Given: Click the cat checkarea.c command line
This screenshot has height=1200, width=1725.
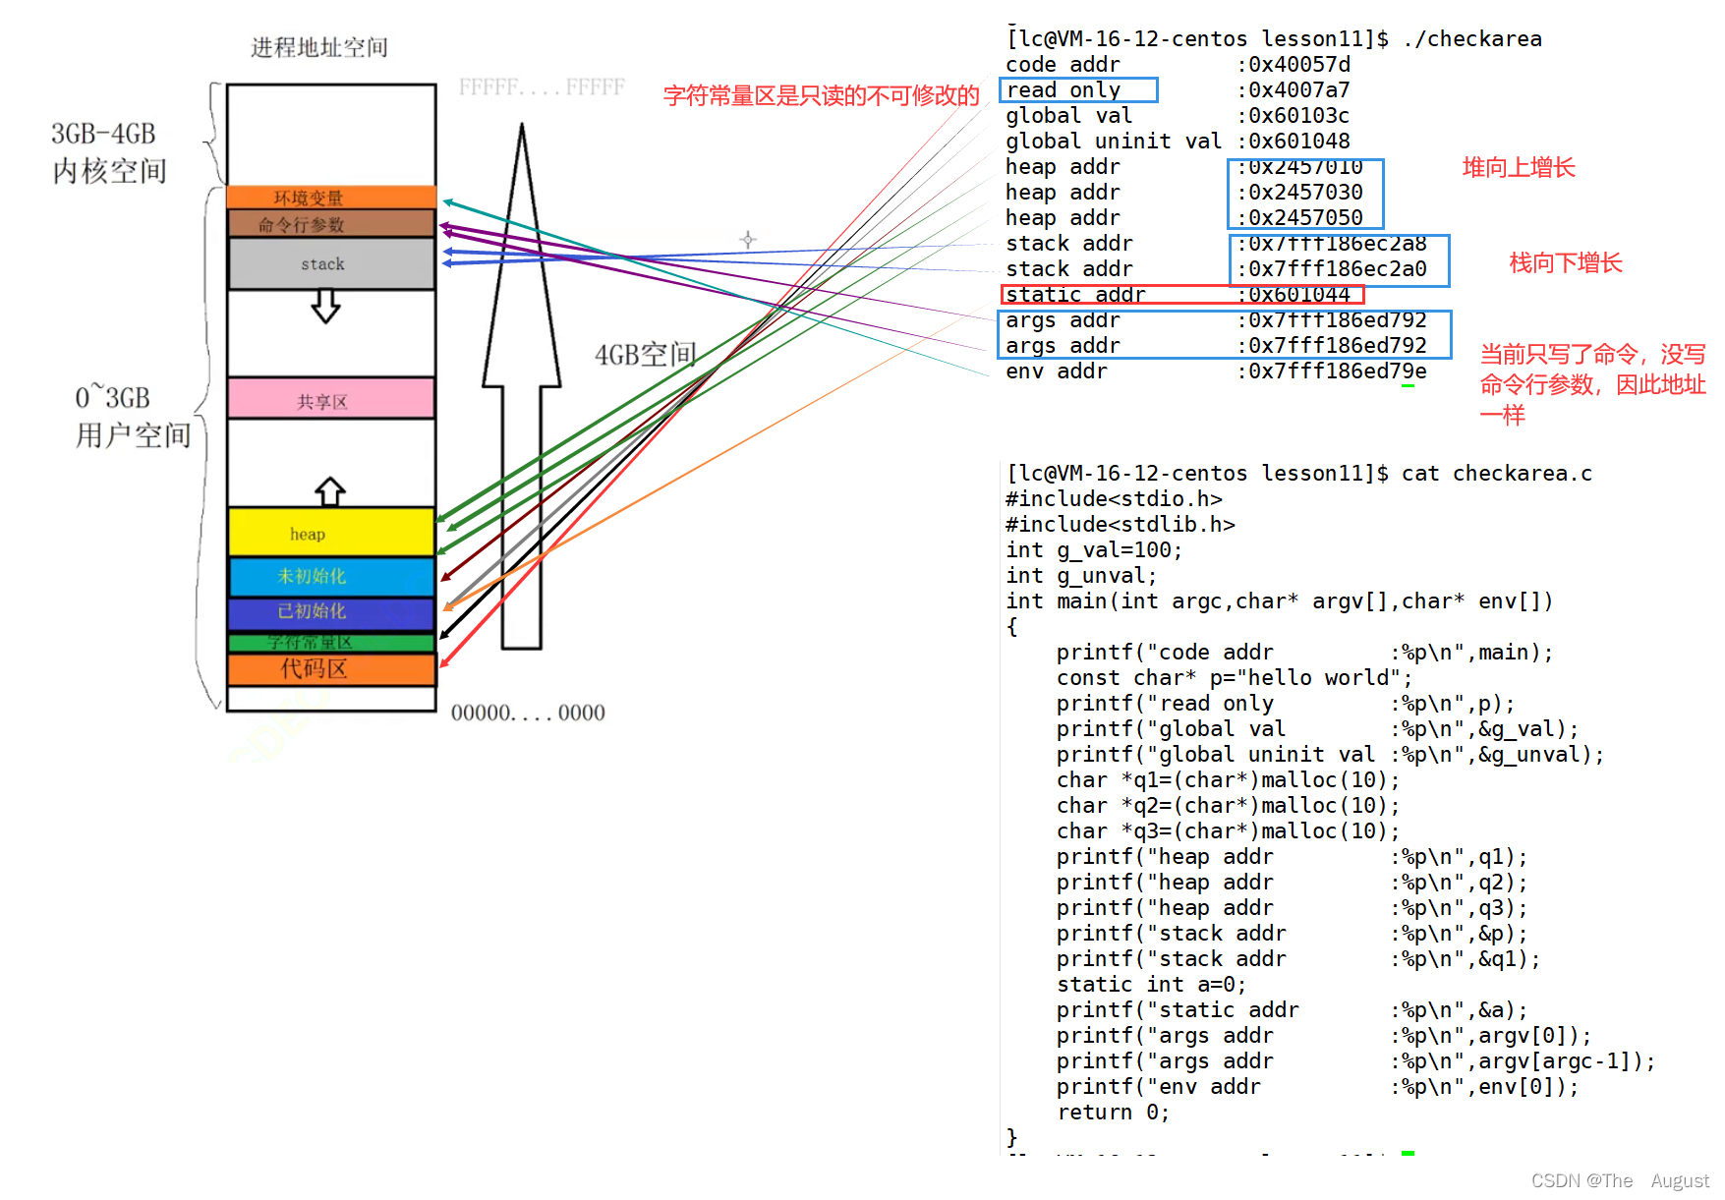Looking at the screenshot, I should [x=1299, y=473].
